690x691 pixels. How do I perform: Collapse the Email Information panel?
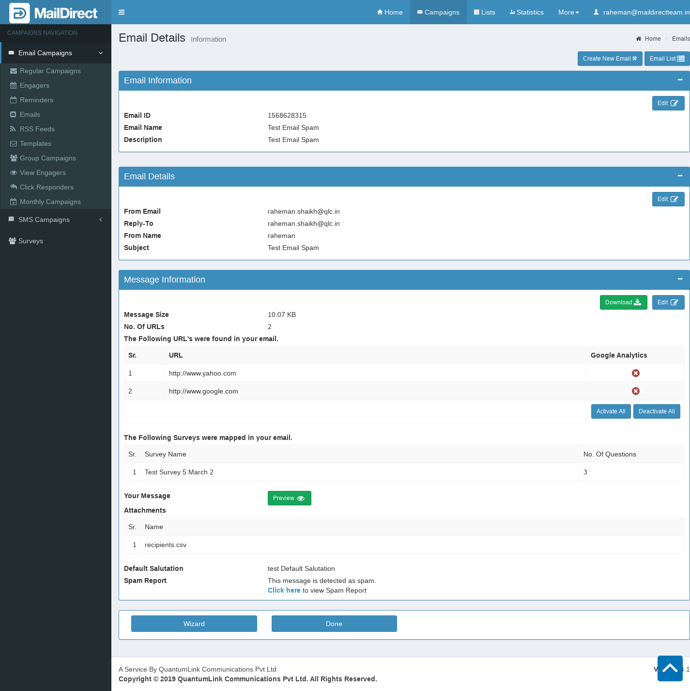tap(680, 80)
